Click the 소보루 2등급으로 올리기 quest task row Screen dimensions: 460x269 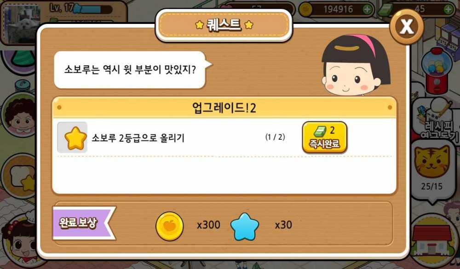point(224,137)
